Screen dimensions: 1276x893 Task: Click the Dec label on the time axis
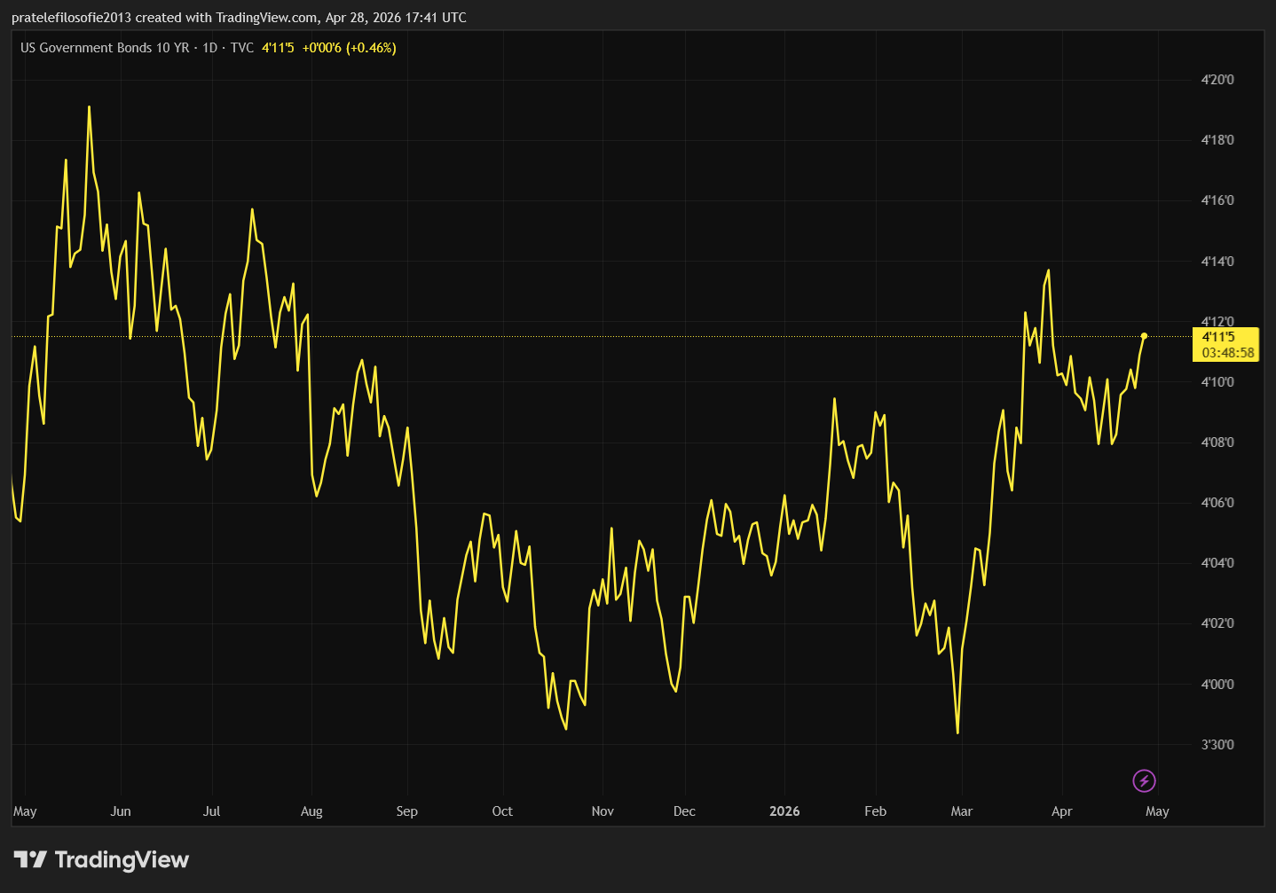[x=685, y=811]
